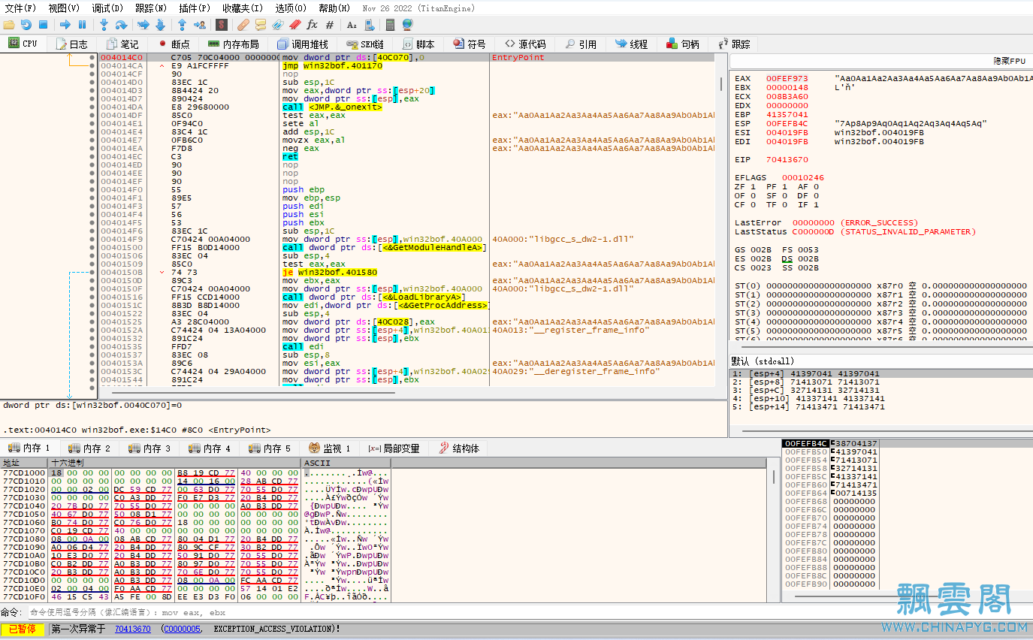The height and width of the screenshot is (640, 1033).
Task: Open the 选项(O) menu
Action: point(291,8)
